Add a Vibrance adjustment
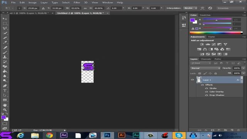The width and height of the screenshot is (247, 139). pos(225,44)
